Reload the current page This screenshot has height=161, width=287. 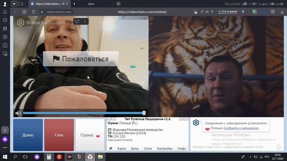click(x=34, y=12)
